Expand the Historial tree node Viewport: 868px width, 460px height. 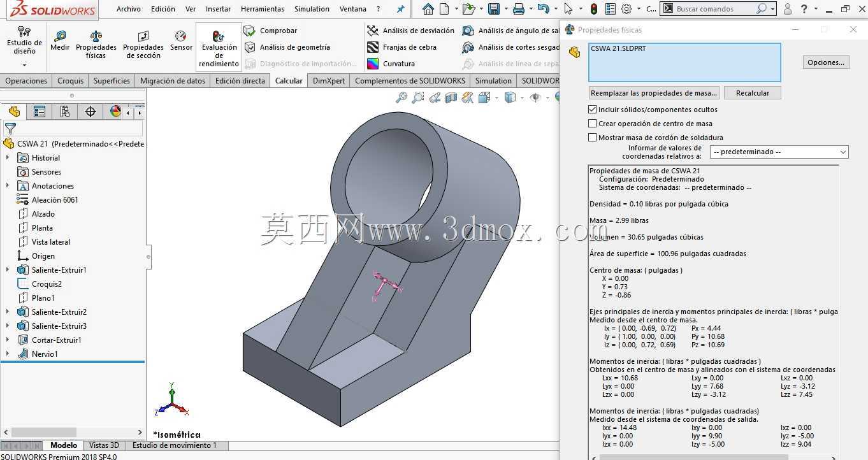(8, 158)
